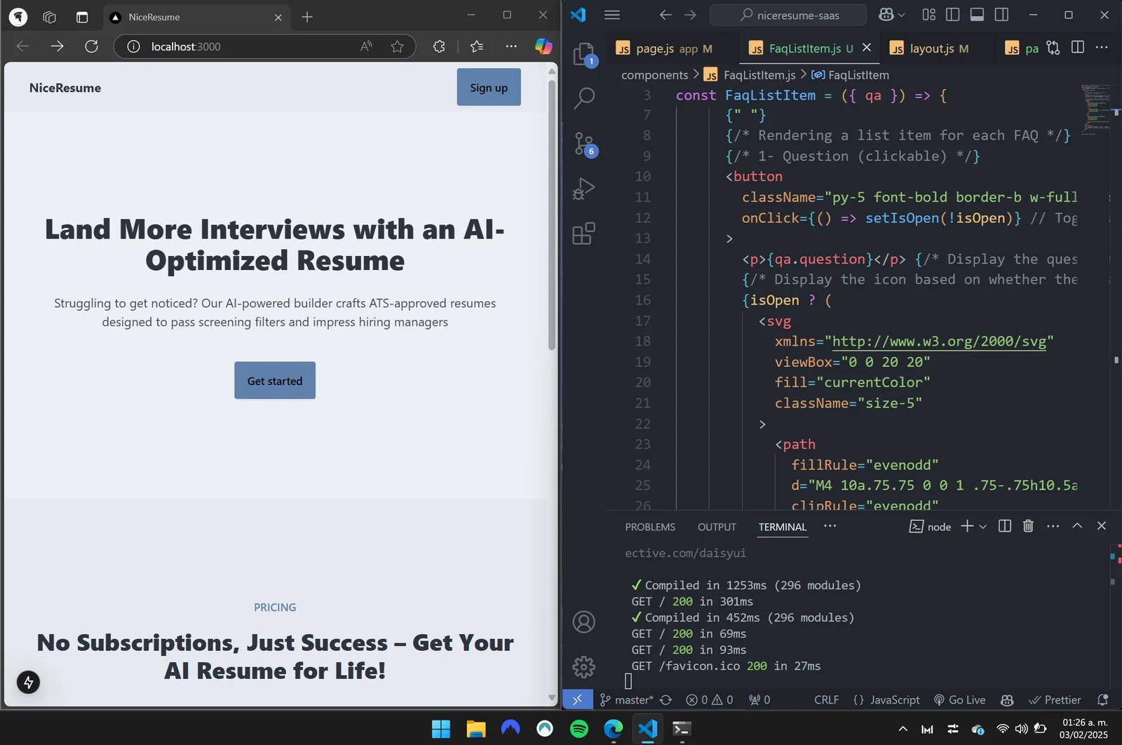
Task: Toggle the secondary side bar layout button
Action: tap(1001, 15)
